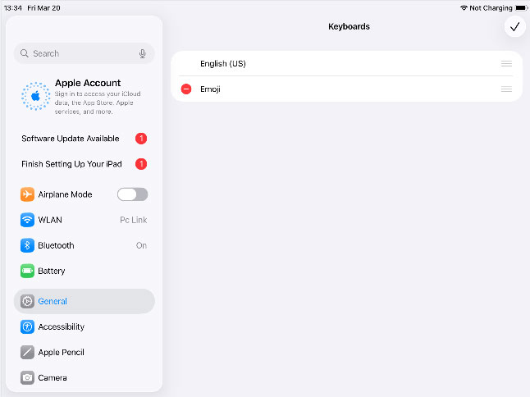This screenshot has height=397, width=530.
Task: Tap the Not Charging status text
Action: (x=491, y=7)
